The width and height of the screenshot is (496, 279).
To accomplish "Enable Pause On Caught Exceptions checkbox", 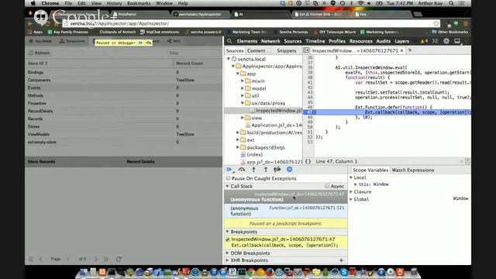I will point(228,178).
